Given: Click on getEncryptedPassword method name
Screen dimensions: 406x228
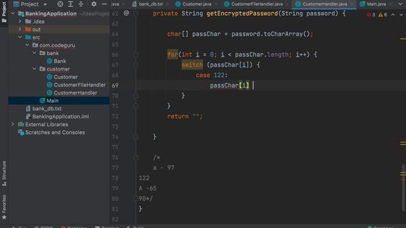Looking at the screenshot, I should pyautogui.click(x=242, y=13).
